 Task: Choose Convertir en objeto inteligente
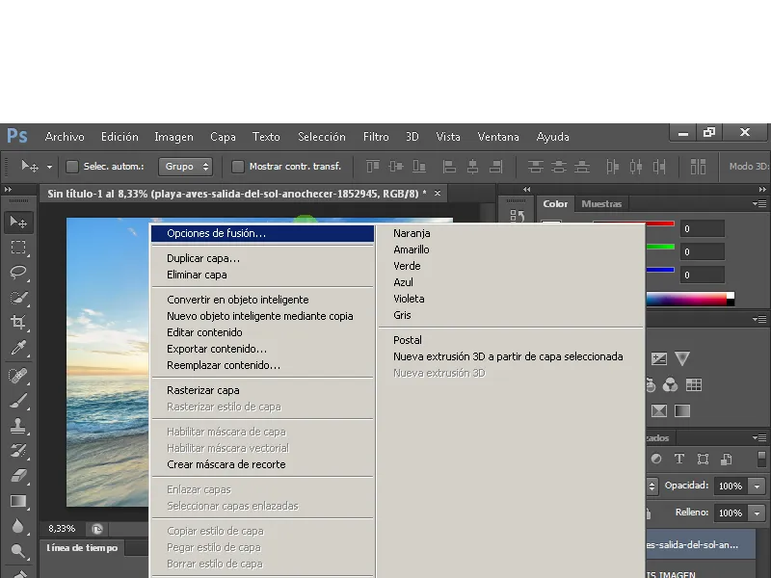tap(262, 300)
